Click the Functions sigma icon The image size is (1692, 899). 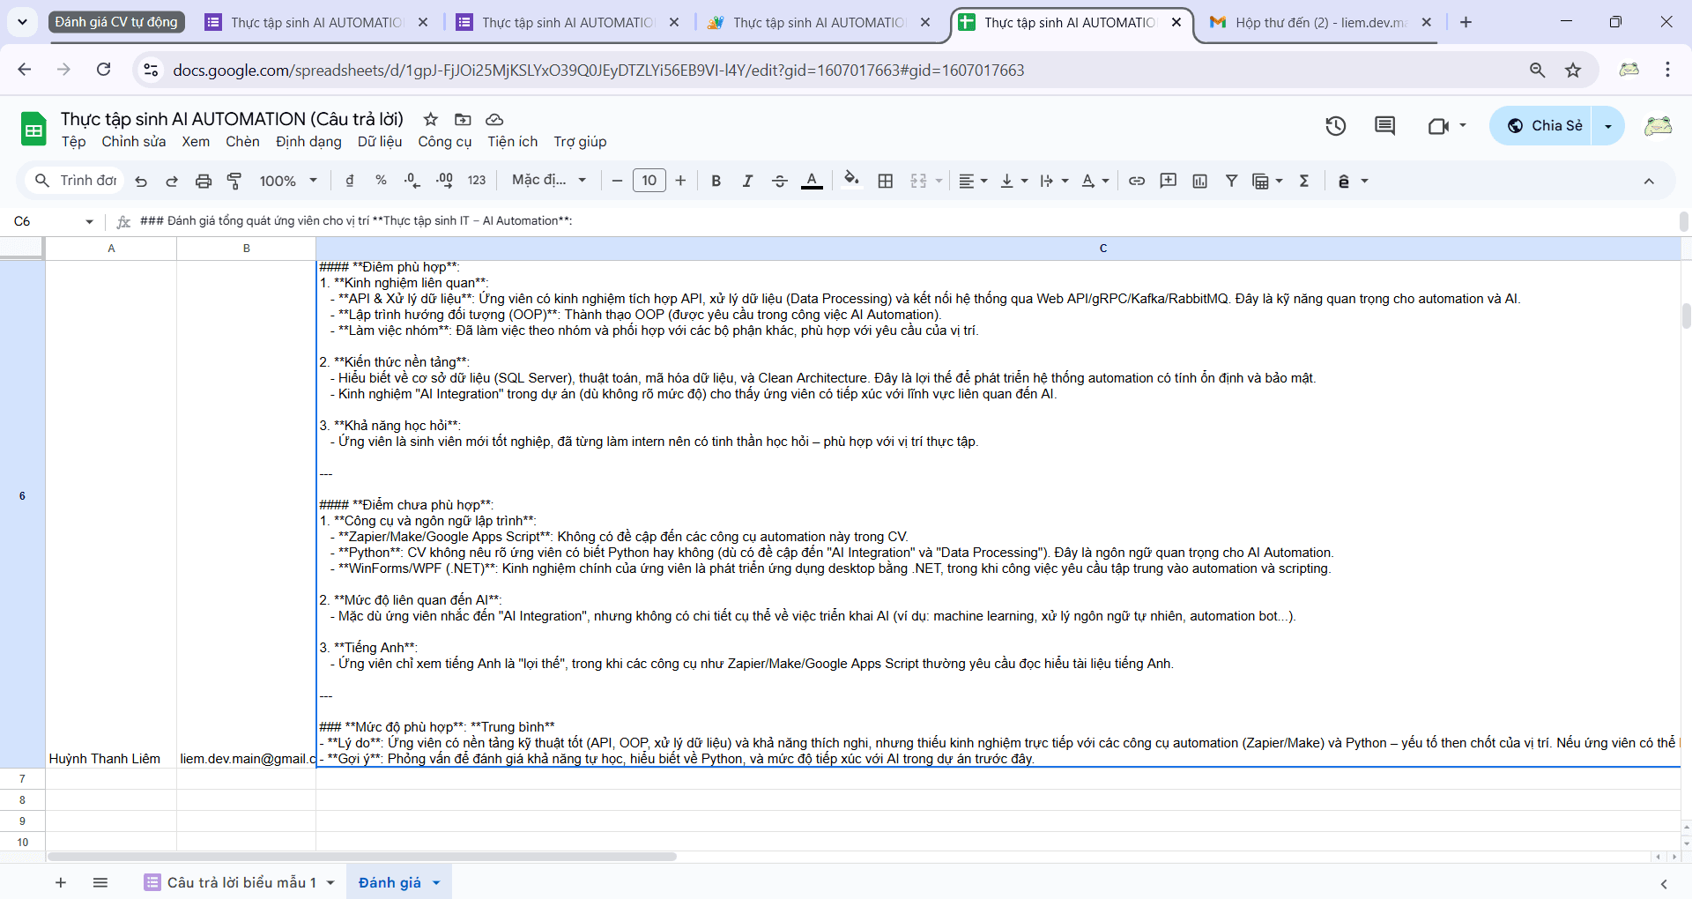(x=1304, y=181)
